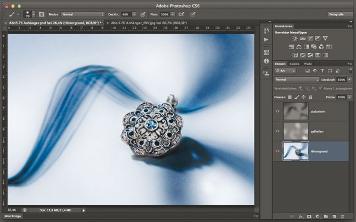The image size is (356, 222).
Task: Hide the aufhellen layer
Action: (278, 131)
